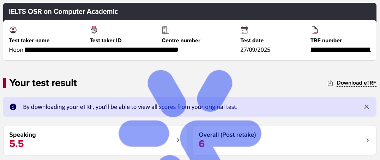Dismiss the eTRF information banner

[367, 107]
